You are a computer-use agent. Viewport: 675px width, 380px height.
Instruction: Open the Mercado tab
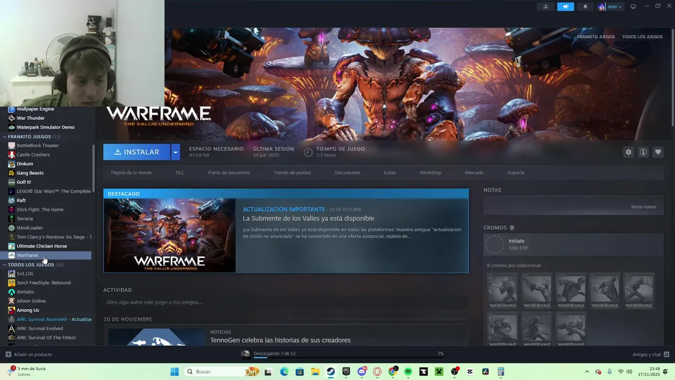click(x=474, y=173)
